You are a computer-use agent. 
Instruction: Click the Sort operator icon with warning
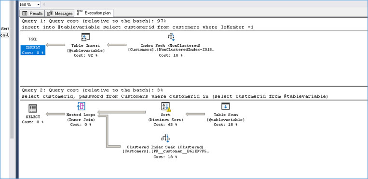(166, 106)
